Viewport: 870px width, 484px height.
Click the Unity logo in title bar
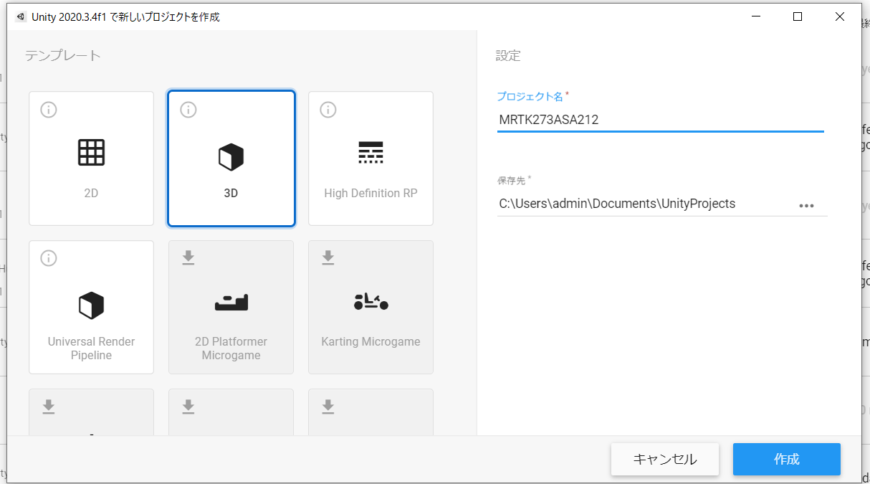pyautogui.click(x=20, y=16)
